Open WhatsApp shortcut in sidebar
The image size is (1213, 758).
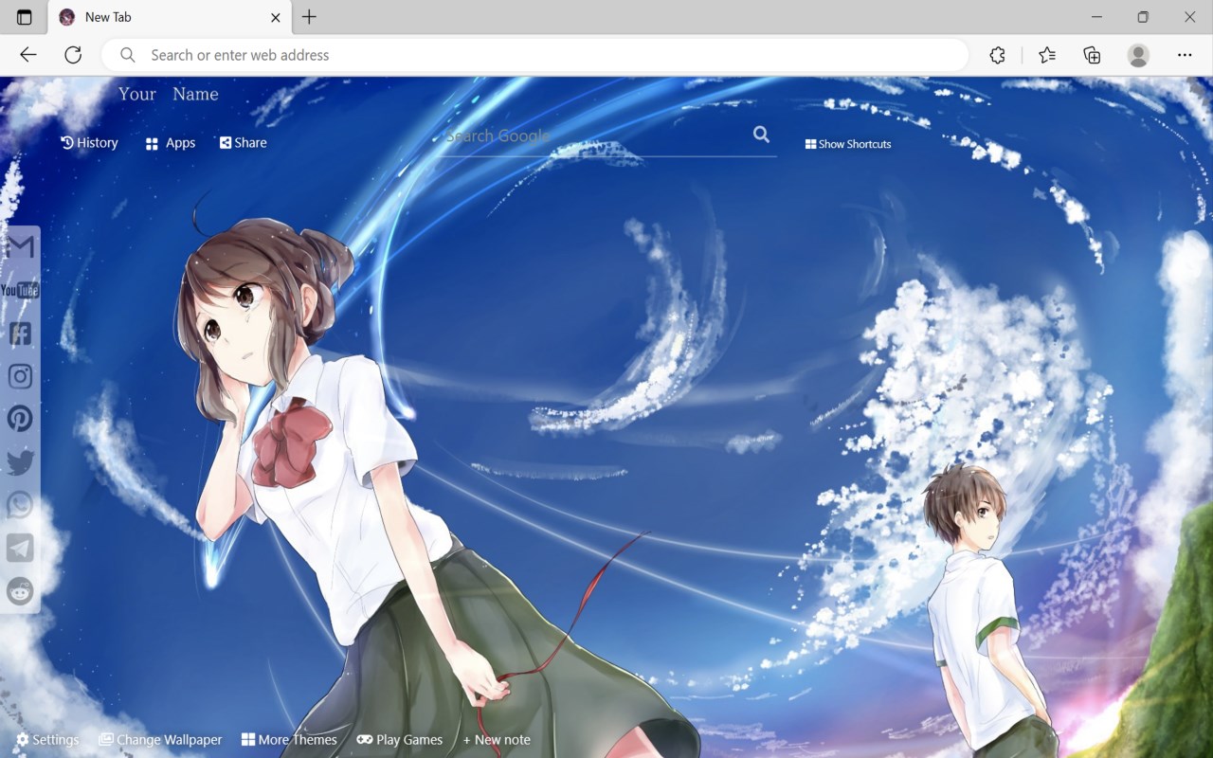pyautogui.click(x=20, y=505)
